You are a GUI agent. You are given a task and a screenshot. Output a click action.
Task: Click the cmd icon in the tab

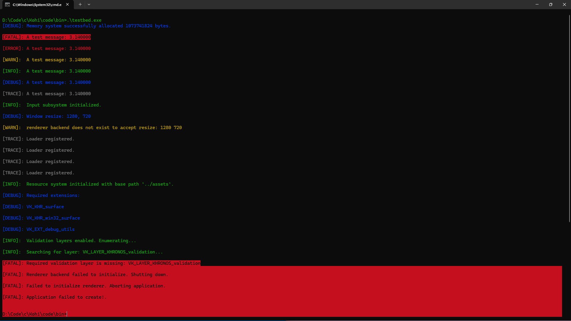click(7, 5)
